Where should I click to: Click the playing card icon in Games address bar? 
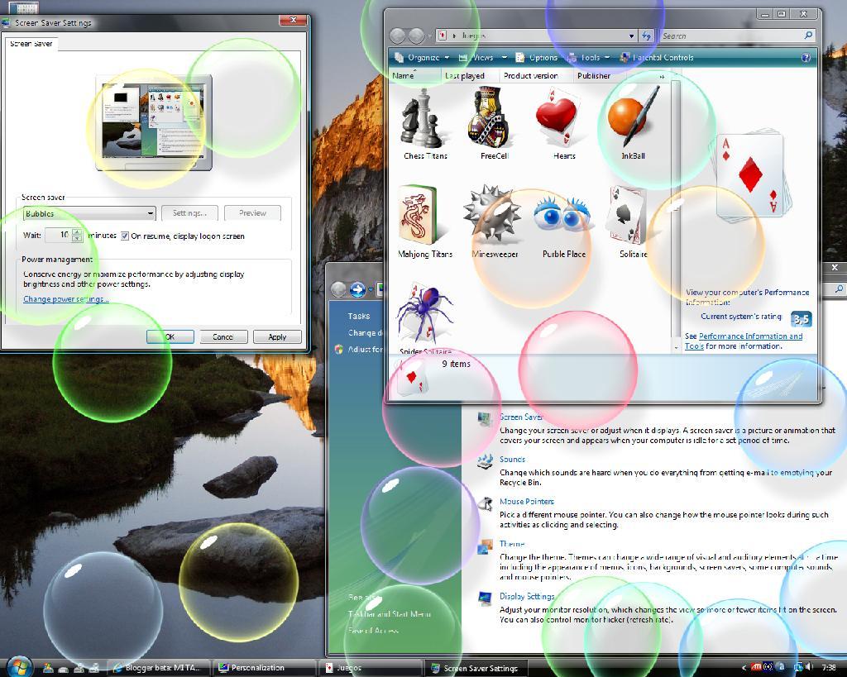click(443, 36)
